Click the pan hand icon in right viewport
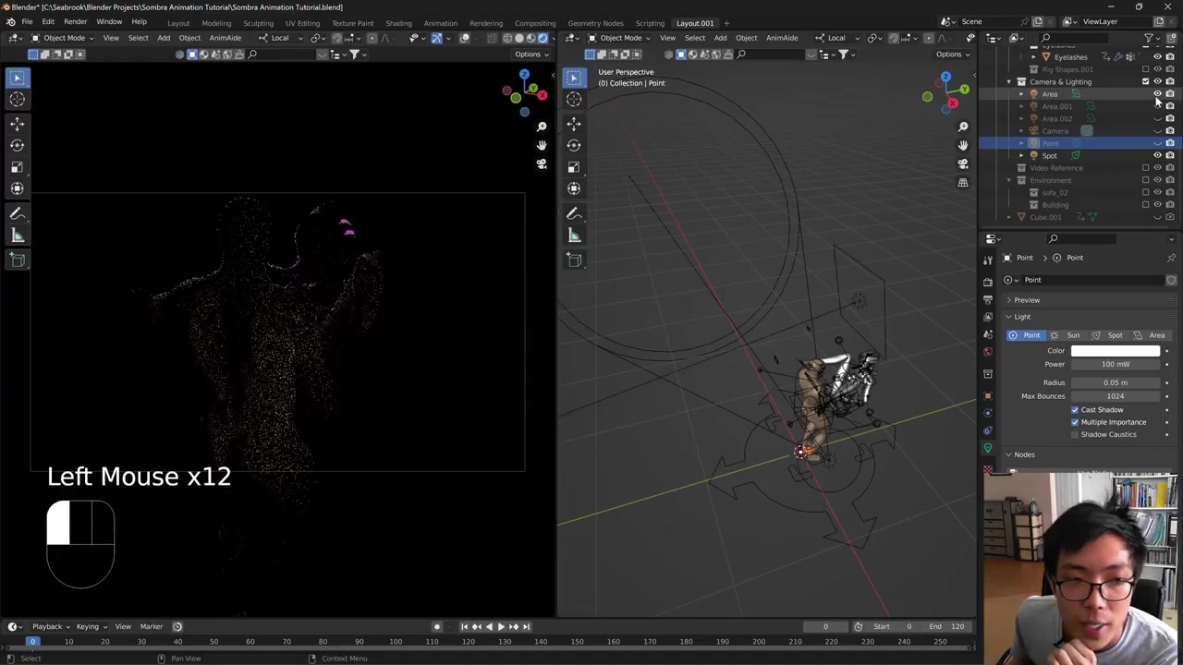This screenshot has height=665, width=1183. point(962,145)
